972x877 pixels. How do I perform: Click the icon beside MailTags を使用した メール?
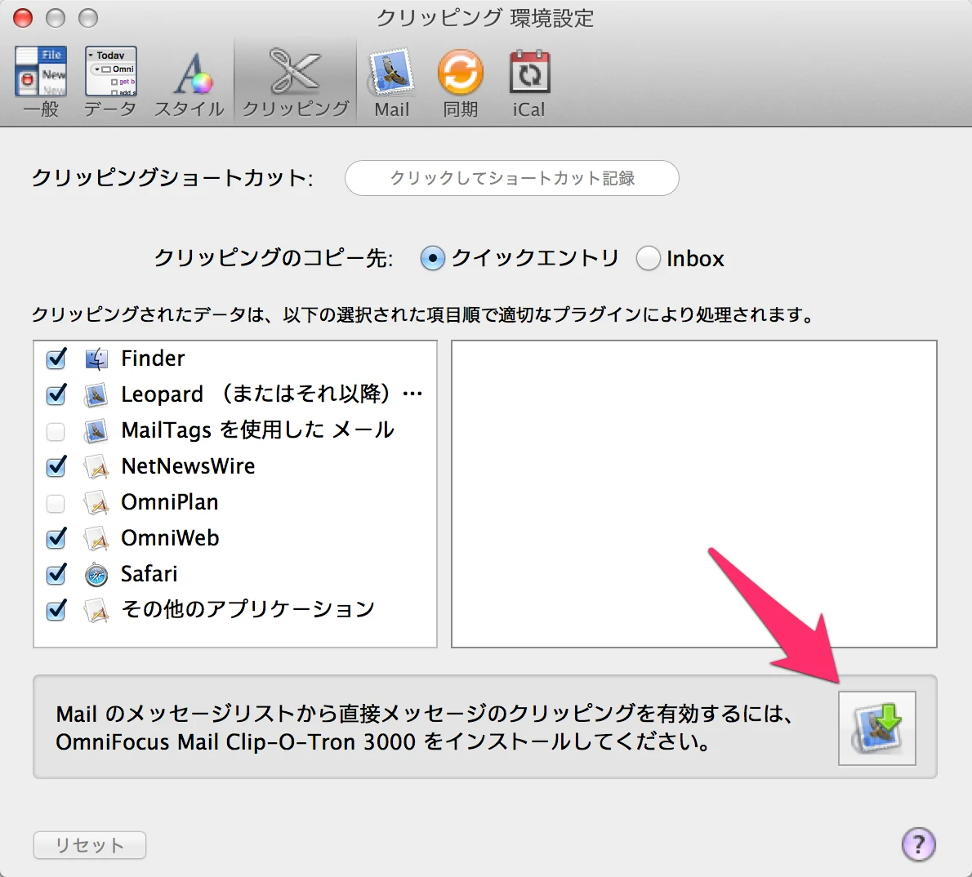pos(96,431)
